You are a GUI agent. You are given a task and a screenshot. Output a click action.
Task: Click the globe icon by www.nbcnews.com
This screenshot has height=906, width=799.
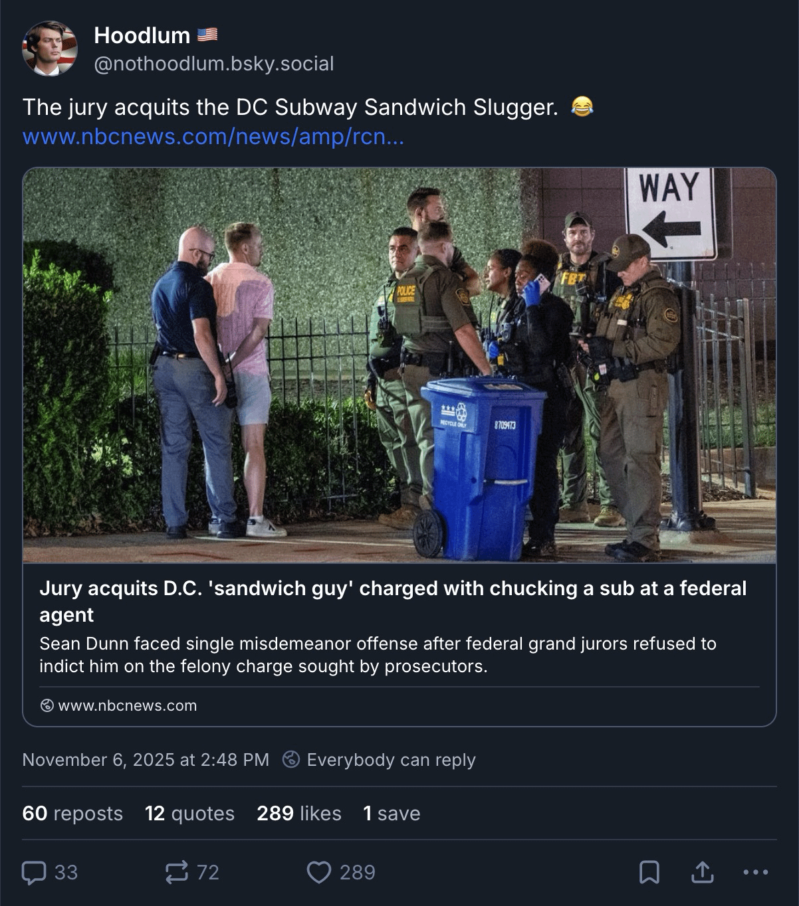[x=47, y=705]
